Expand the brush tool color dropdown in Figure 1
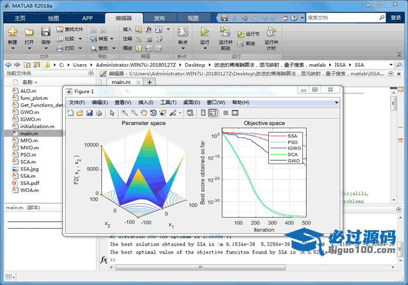 coord(180,113)
